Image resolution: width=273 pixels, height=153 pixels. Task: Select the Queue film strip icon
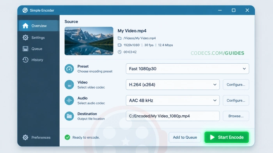pyautogui.click(x=25, y=49)
